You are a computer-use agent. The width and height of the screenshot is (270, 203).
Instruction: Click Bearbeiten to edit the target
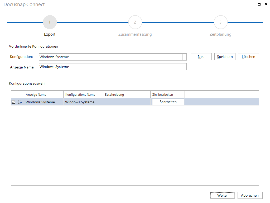coord(168,102)
